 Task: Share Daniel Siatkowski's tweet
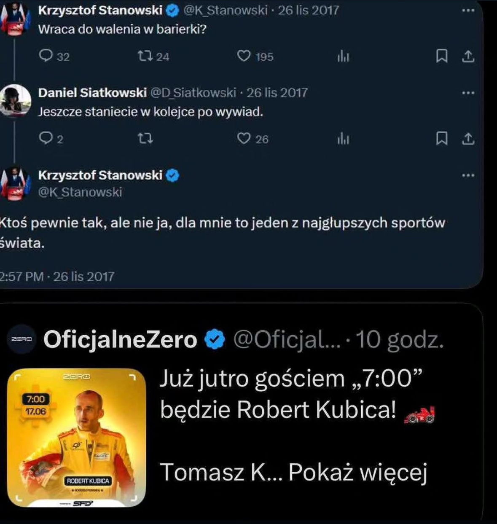coord(468,139)
